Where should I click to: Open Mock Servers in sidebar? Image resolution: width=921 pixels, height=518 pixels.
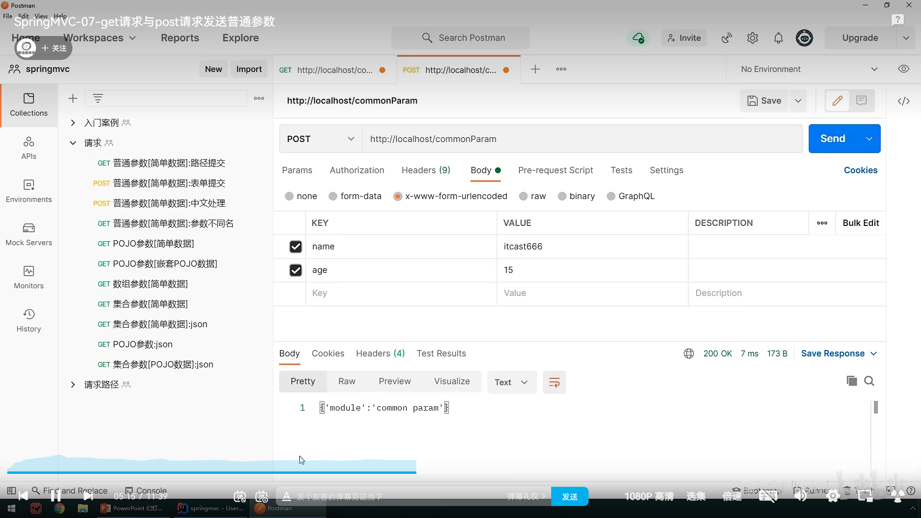click(29, 234)
